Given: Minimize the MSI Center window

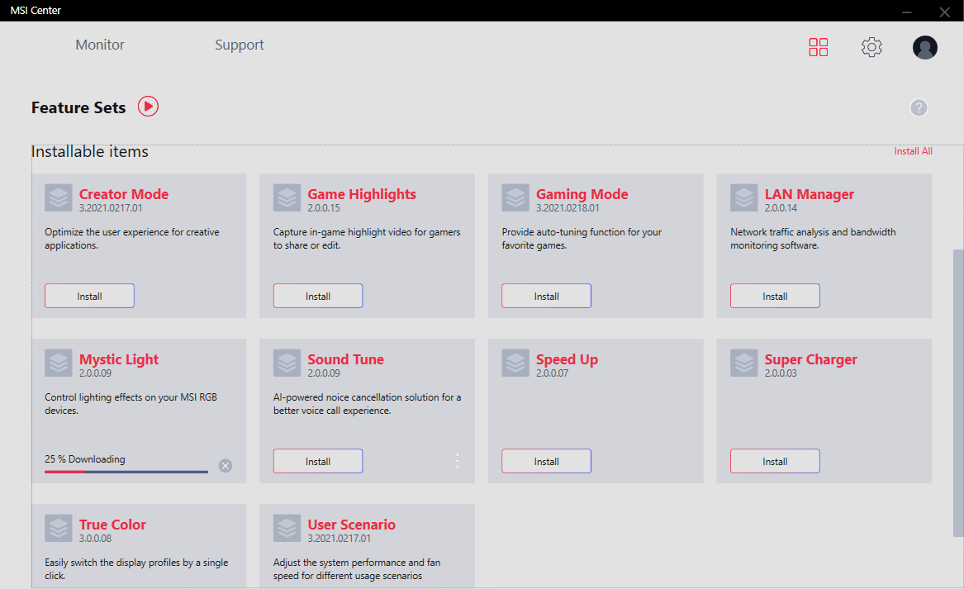Looking at the screenshot, I should [907, 12].
